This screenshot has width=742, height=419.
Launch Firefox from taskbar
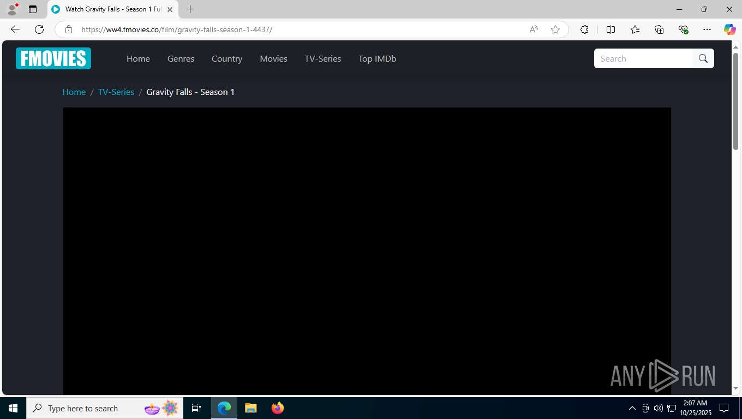[x=277, y=408]
